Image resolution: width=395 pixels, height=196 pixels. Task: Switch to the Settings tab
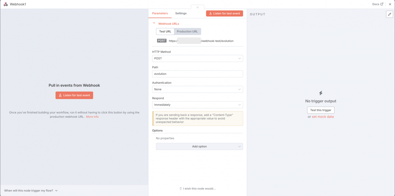pos(181,13)
